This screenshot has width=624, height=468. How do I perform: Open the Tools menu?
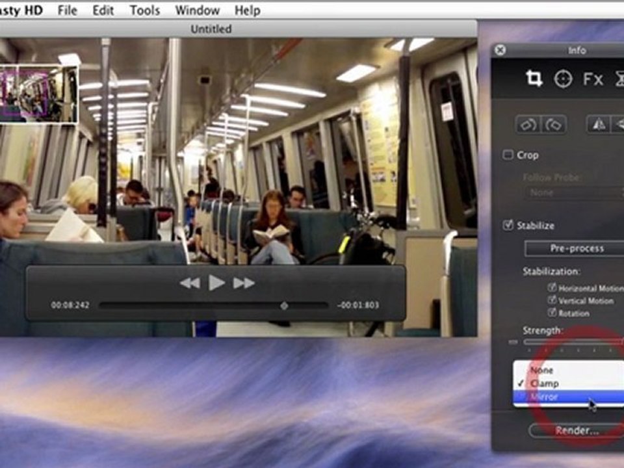[145, 10]
